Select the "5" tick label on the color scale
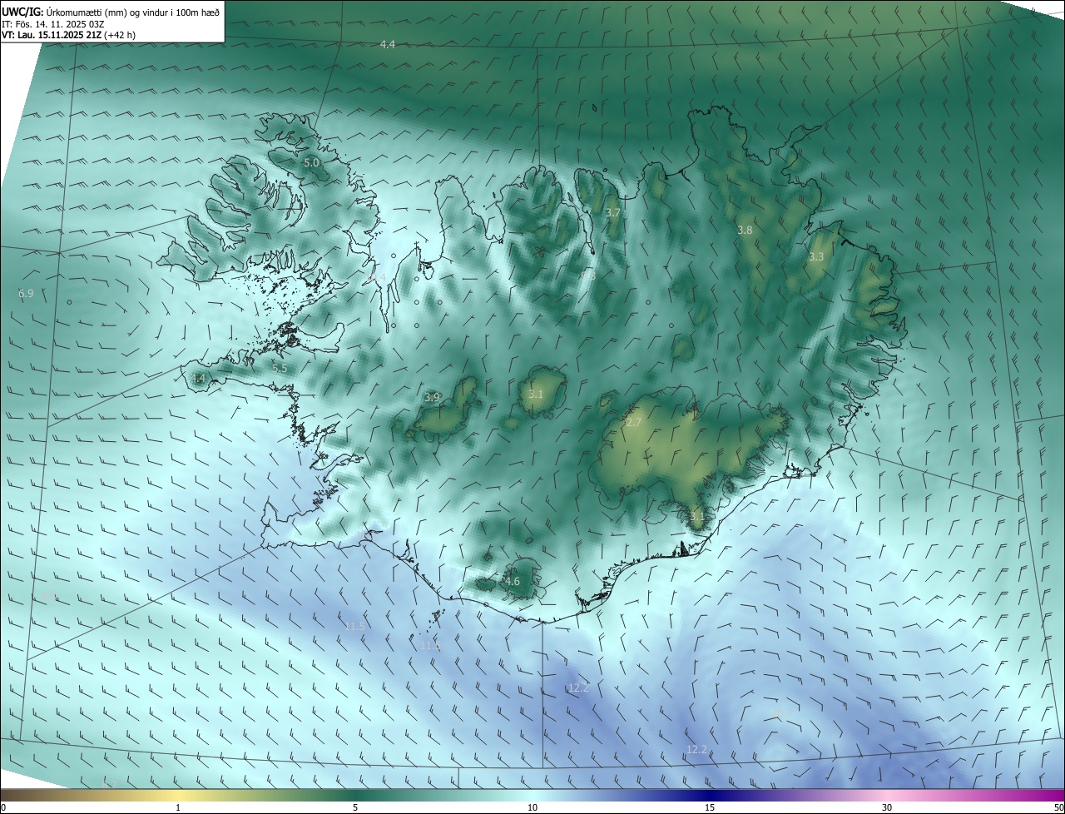Screen dimensions: 1065x814 [x=355, y=807]
